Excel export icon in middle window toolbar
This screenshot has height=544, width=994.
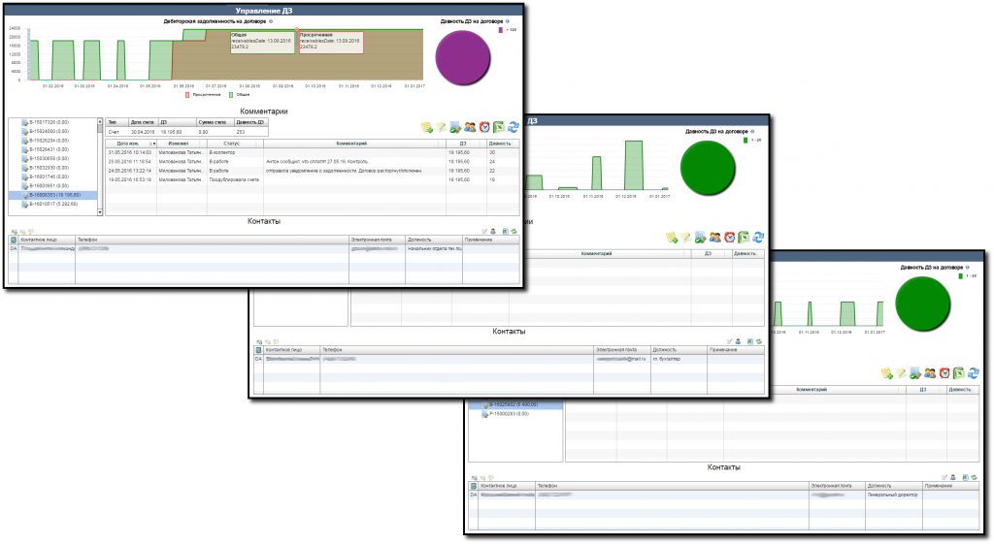(744, 237)
